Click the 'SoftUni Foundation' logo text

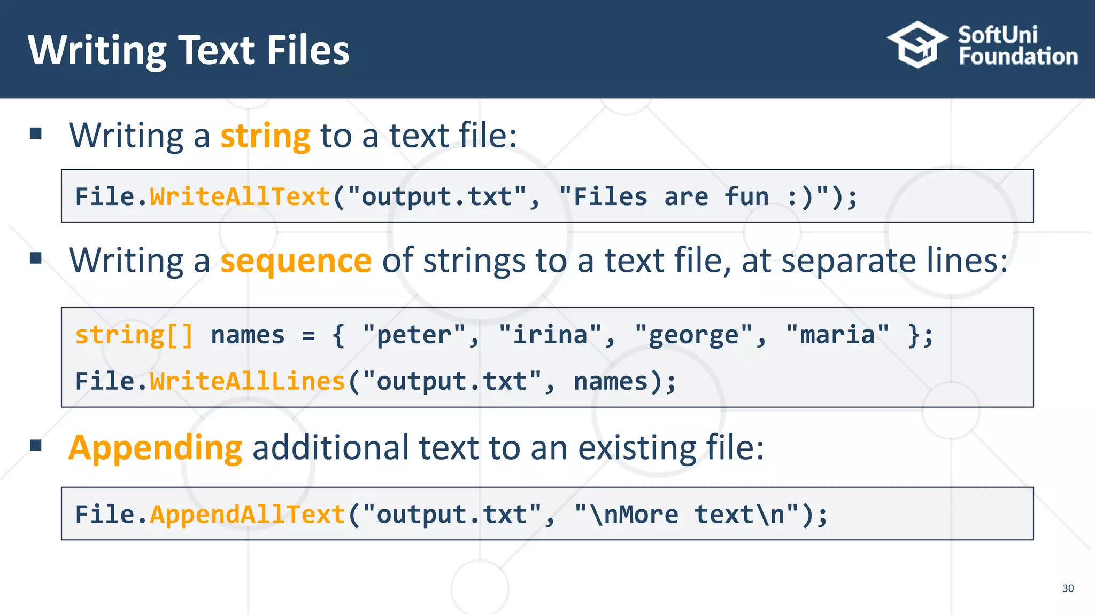[x=1018, y=45]
